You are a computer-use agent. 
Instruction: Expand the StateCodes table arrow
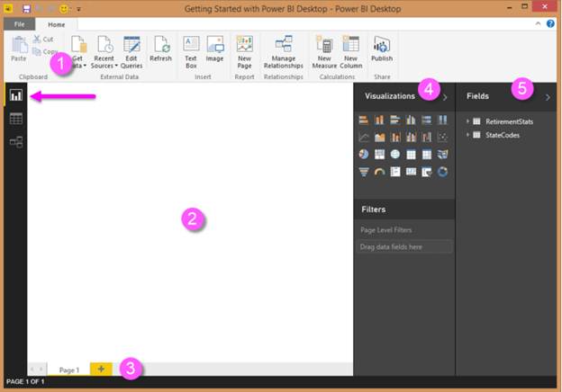467,135
